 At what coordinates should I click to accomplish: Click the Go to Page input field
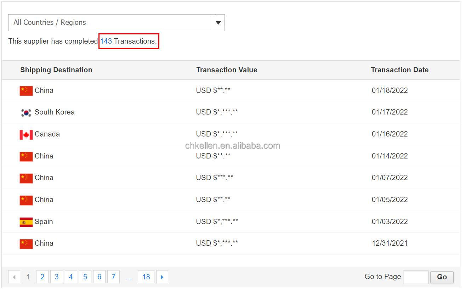tap(415, 277)
